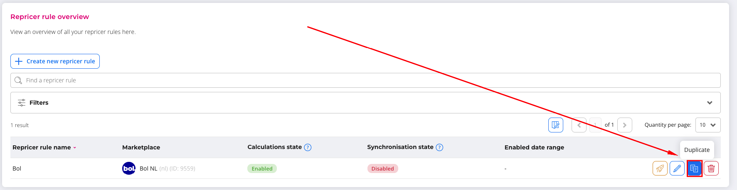This screenshot has width=737, height=190.
Task: Focus the Find a repricer rule field
Action: click(x=365, y=80)
